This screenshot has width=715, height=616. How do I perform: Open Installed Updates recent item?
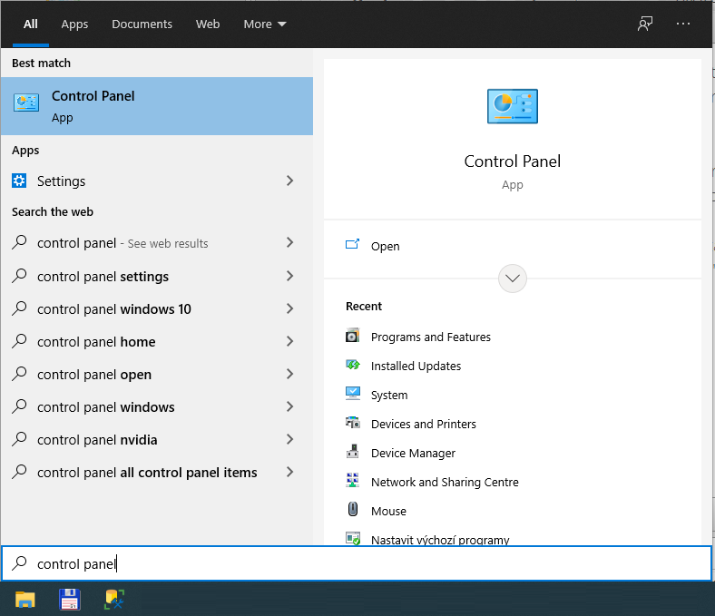tap(416, 367)
